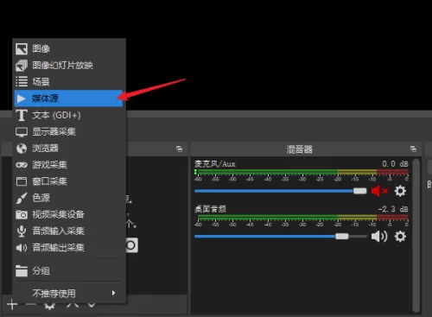Image resolution: width=432 pixels, height=317 pixels.
Task: Click the 麦克风/Aux channel label
Action: click(215, 164)
